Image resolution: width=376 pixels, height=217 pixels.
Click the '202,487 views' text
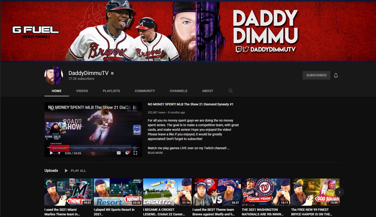(156, 112)
